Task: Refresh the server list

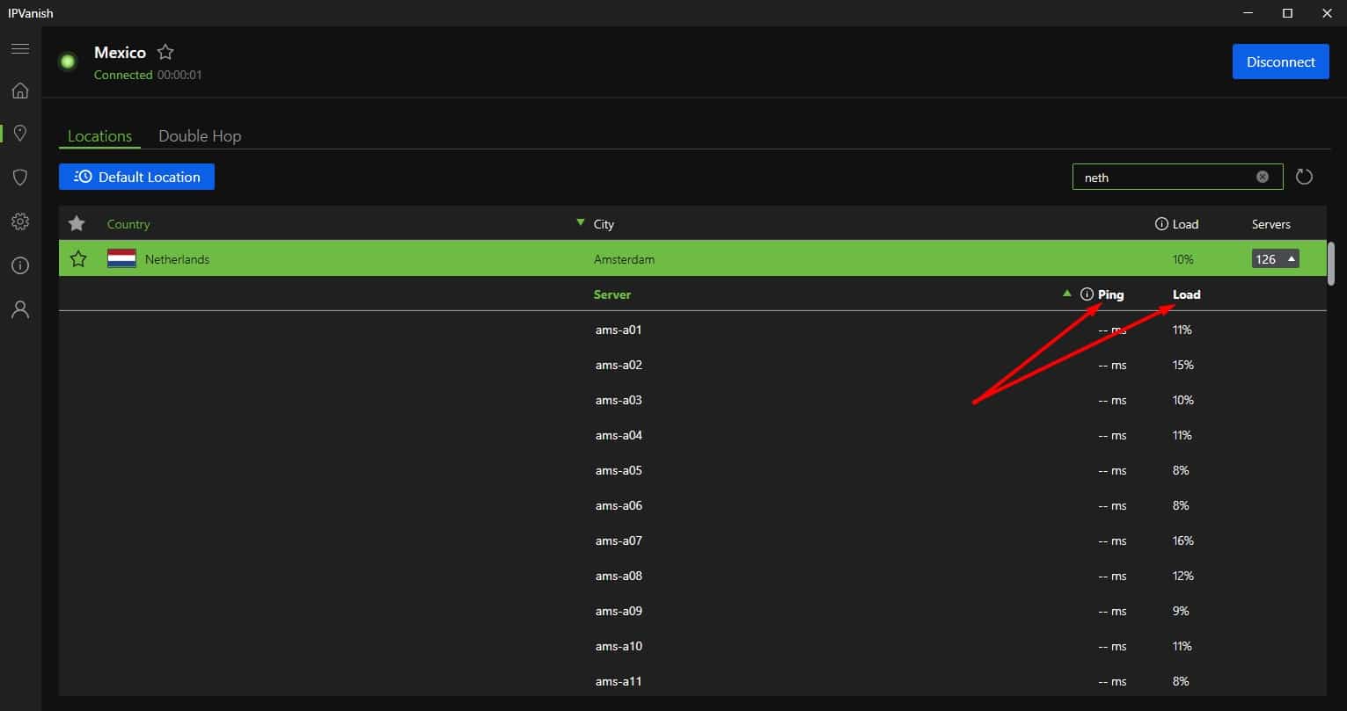Action: (1305, 177)
